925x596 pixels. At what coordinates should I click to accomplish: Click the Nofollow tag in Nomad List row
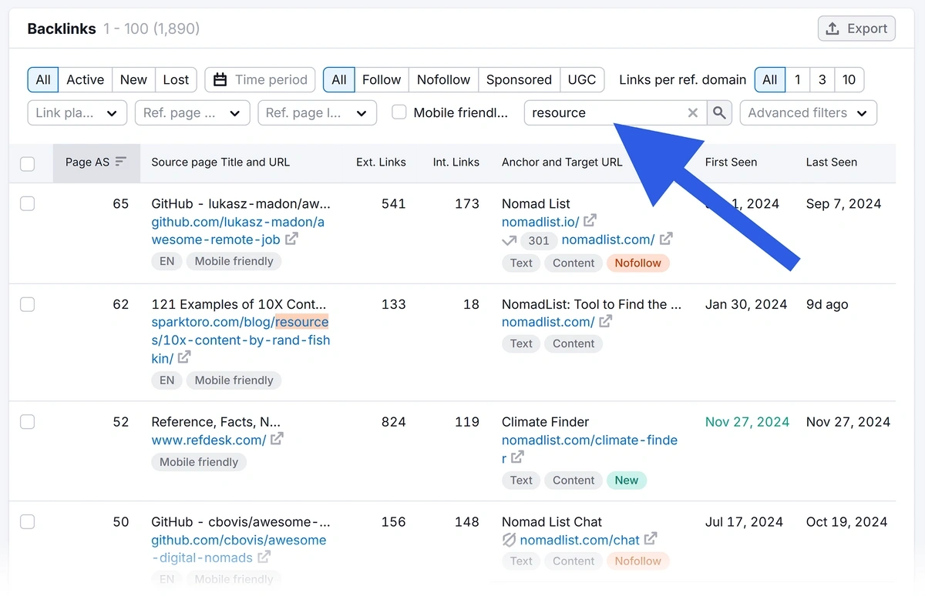638,263
